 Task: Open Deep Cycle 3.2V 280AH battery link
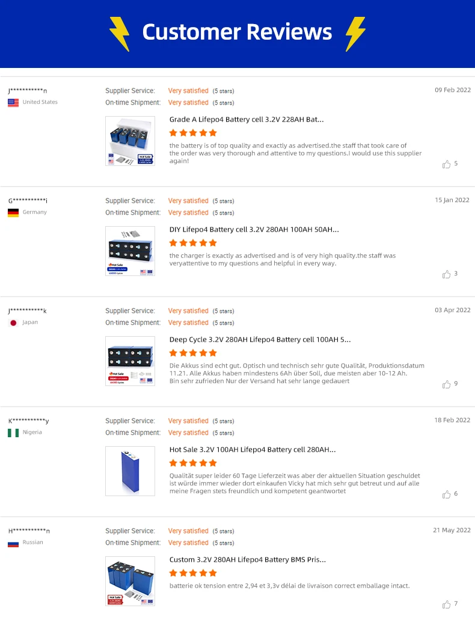(x=260, y=340)
